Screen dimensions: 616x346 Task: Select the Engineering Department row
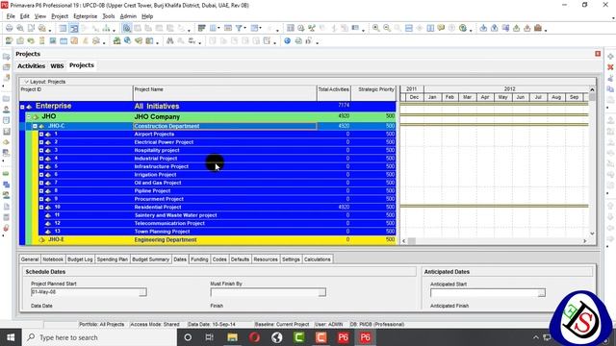click(x=214, y=239)
